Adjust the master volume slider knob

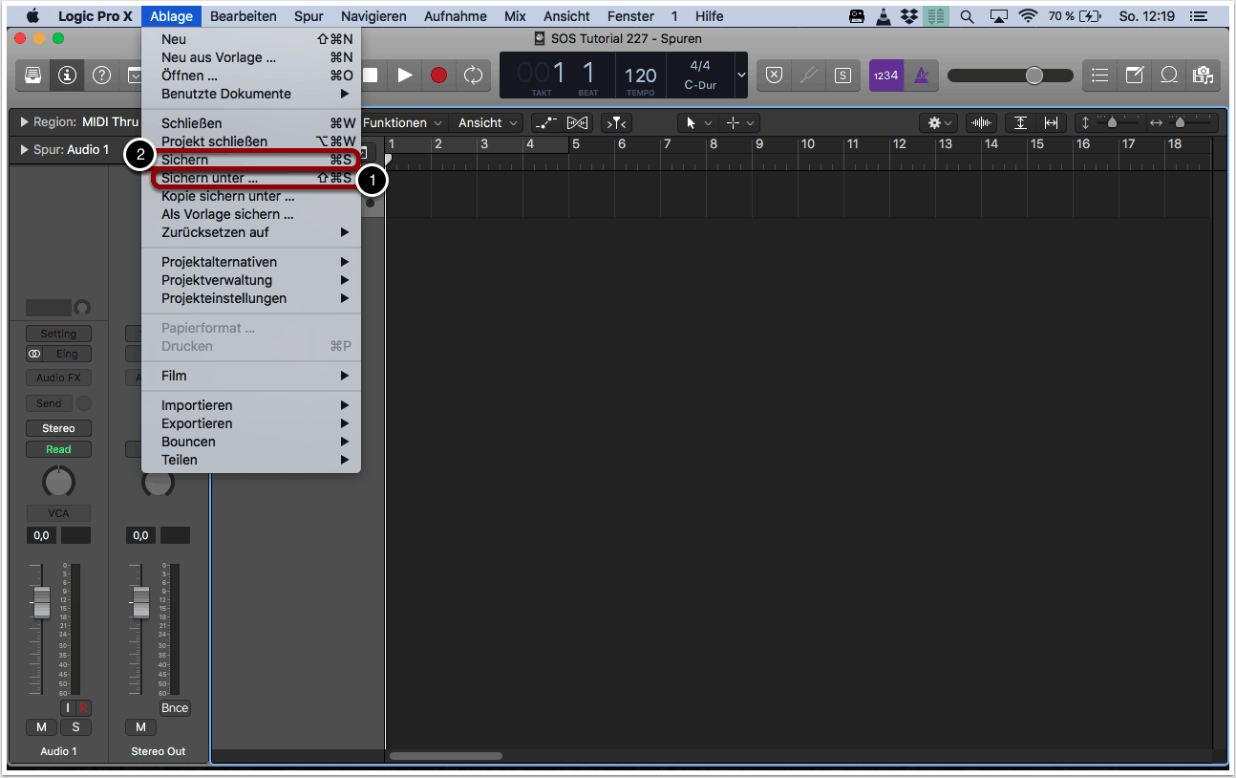[1034, 76]
